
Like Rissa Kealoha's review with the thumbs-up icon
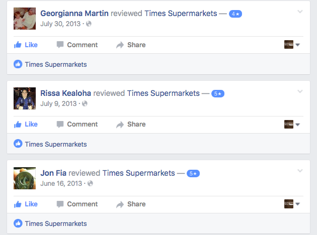click(26, 124)
